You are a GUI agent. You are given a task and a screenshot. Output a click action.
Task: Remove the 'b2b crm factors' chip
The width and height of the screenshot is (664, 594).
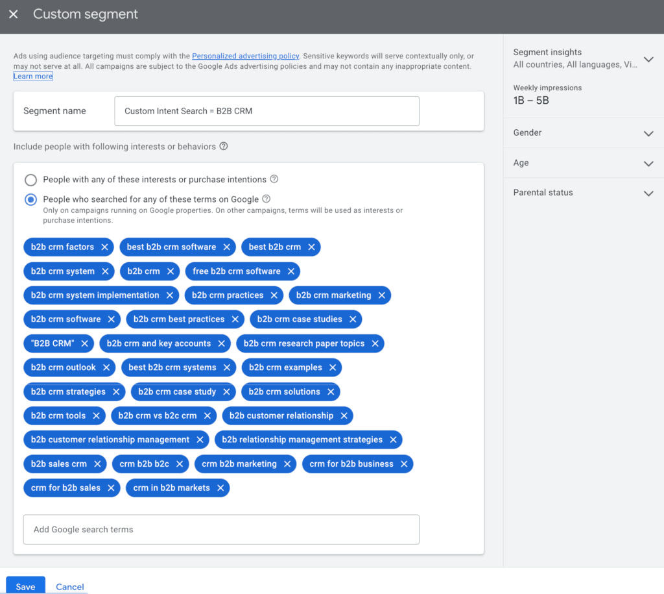point(104,247)
